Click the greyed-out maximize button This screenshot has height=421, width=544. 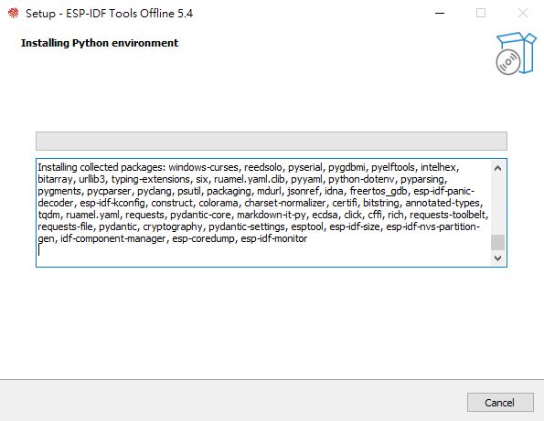click(x=481, y=13)
